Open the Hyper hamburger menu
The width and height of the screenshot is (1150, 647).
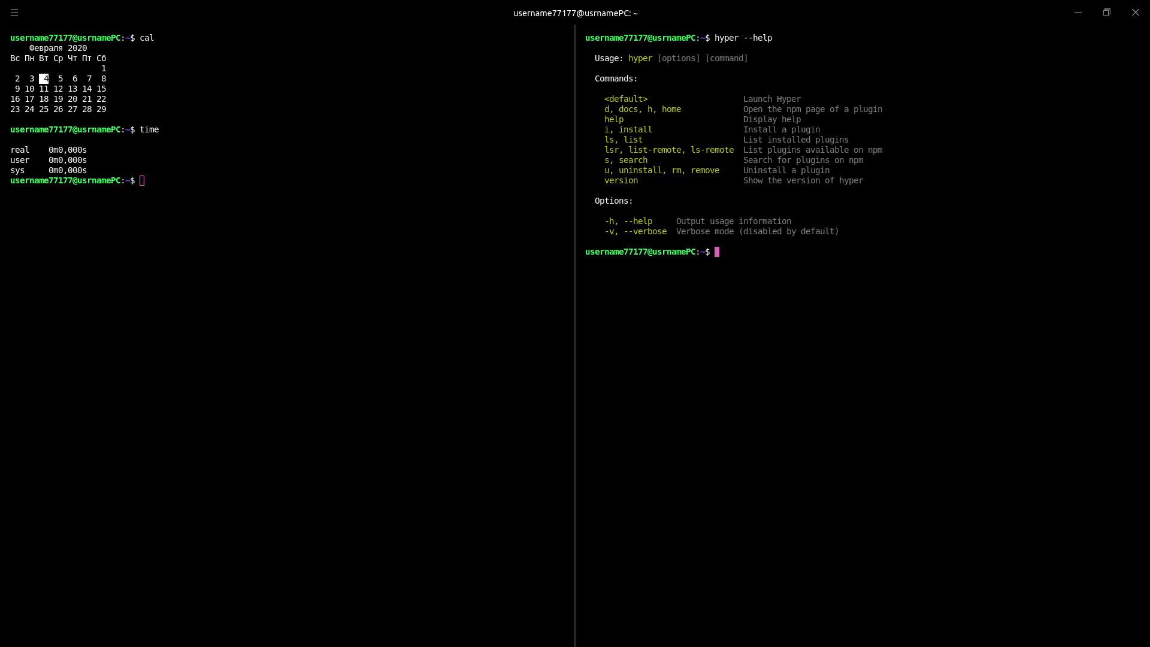tap(14, 12)
